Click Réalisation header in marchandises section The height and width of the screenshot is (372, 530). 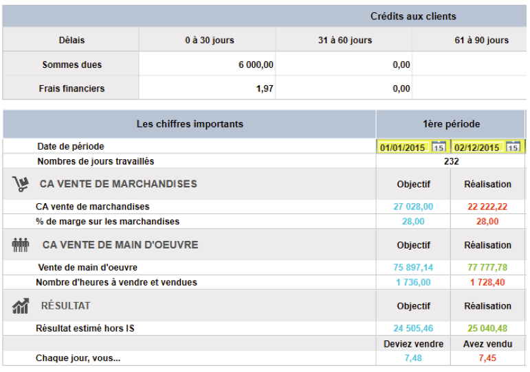488,185
